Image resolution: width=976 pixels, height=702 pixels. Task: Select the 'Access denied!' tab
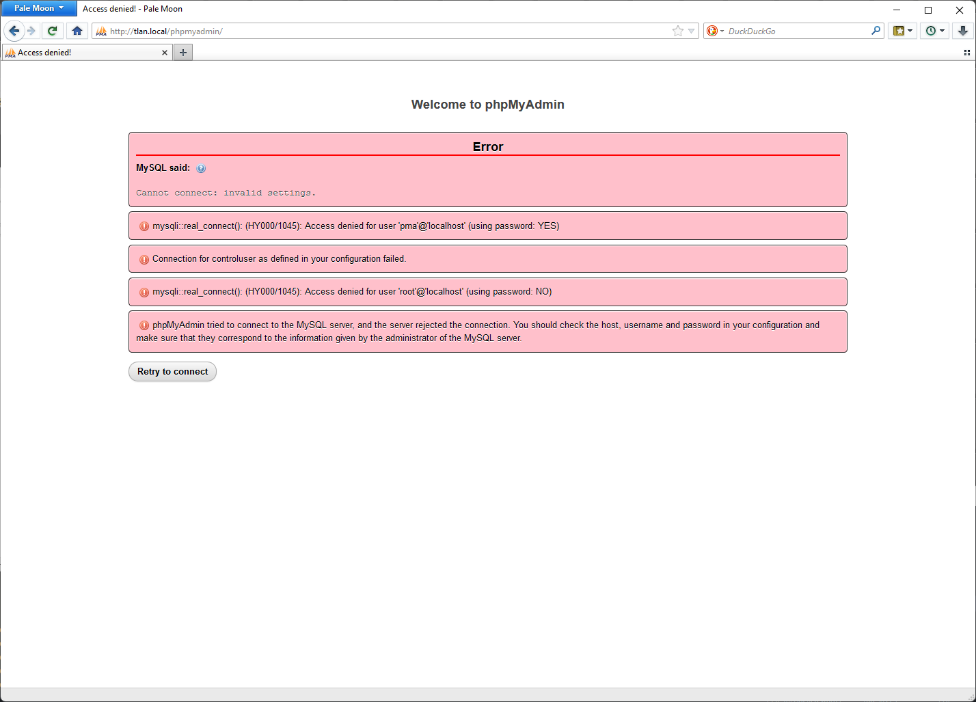click(87, 53)
